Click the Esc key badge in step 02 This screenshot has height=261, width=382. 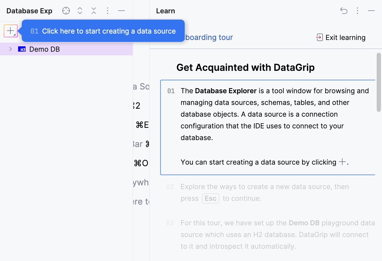pyautogui.click(x=210, y=198)
